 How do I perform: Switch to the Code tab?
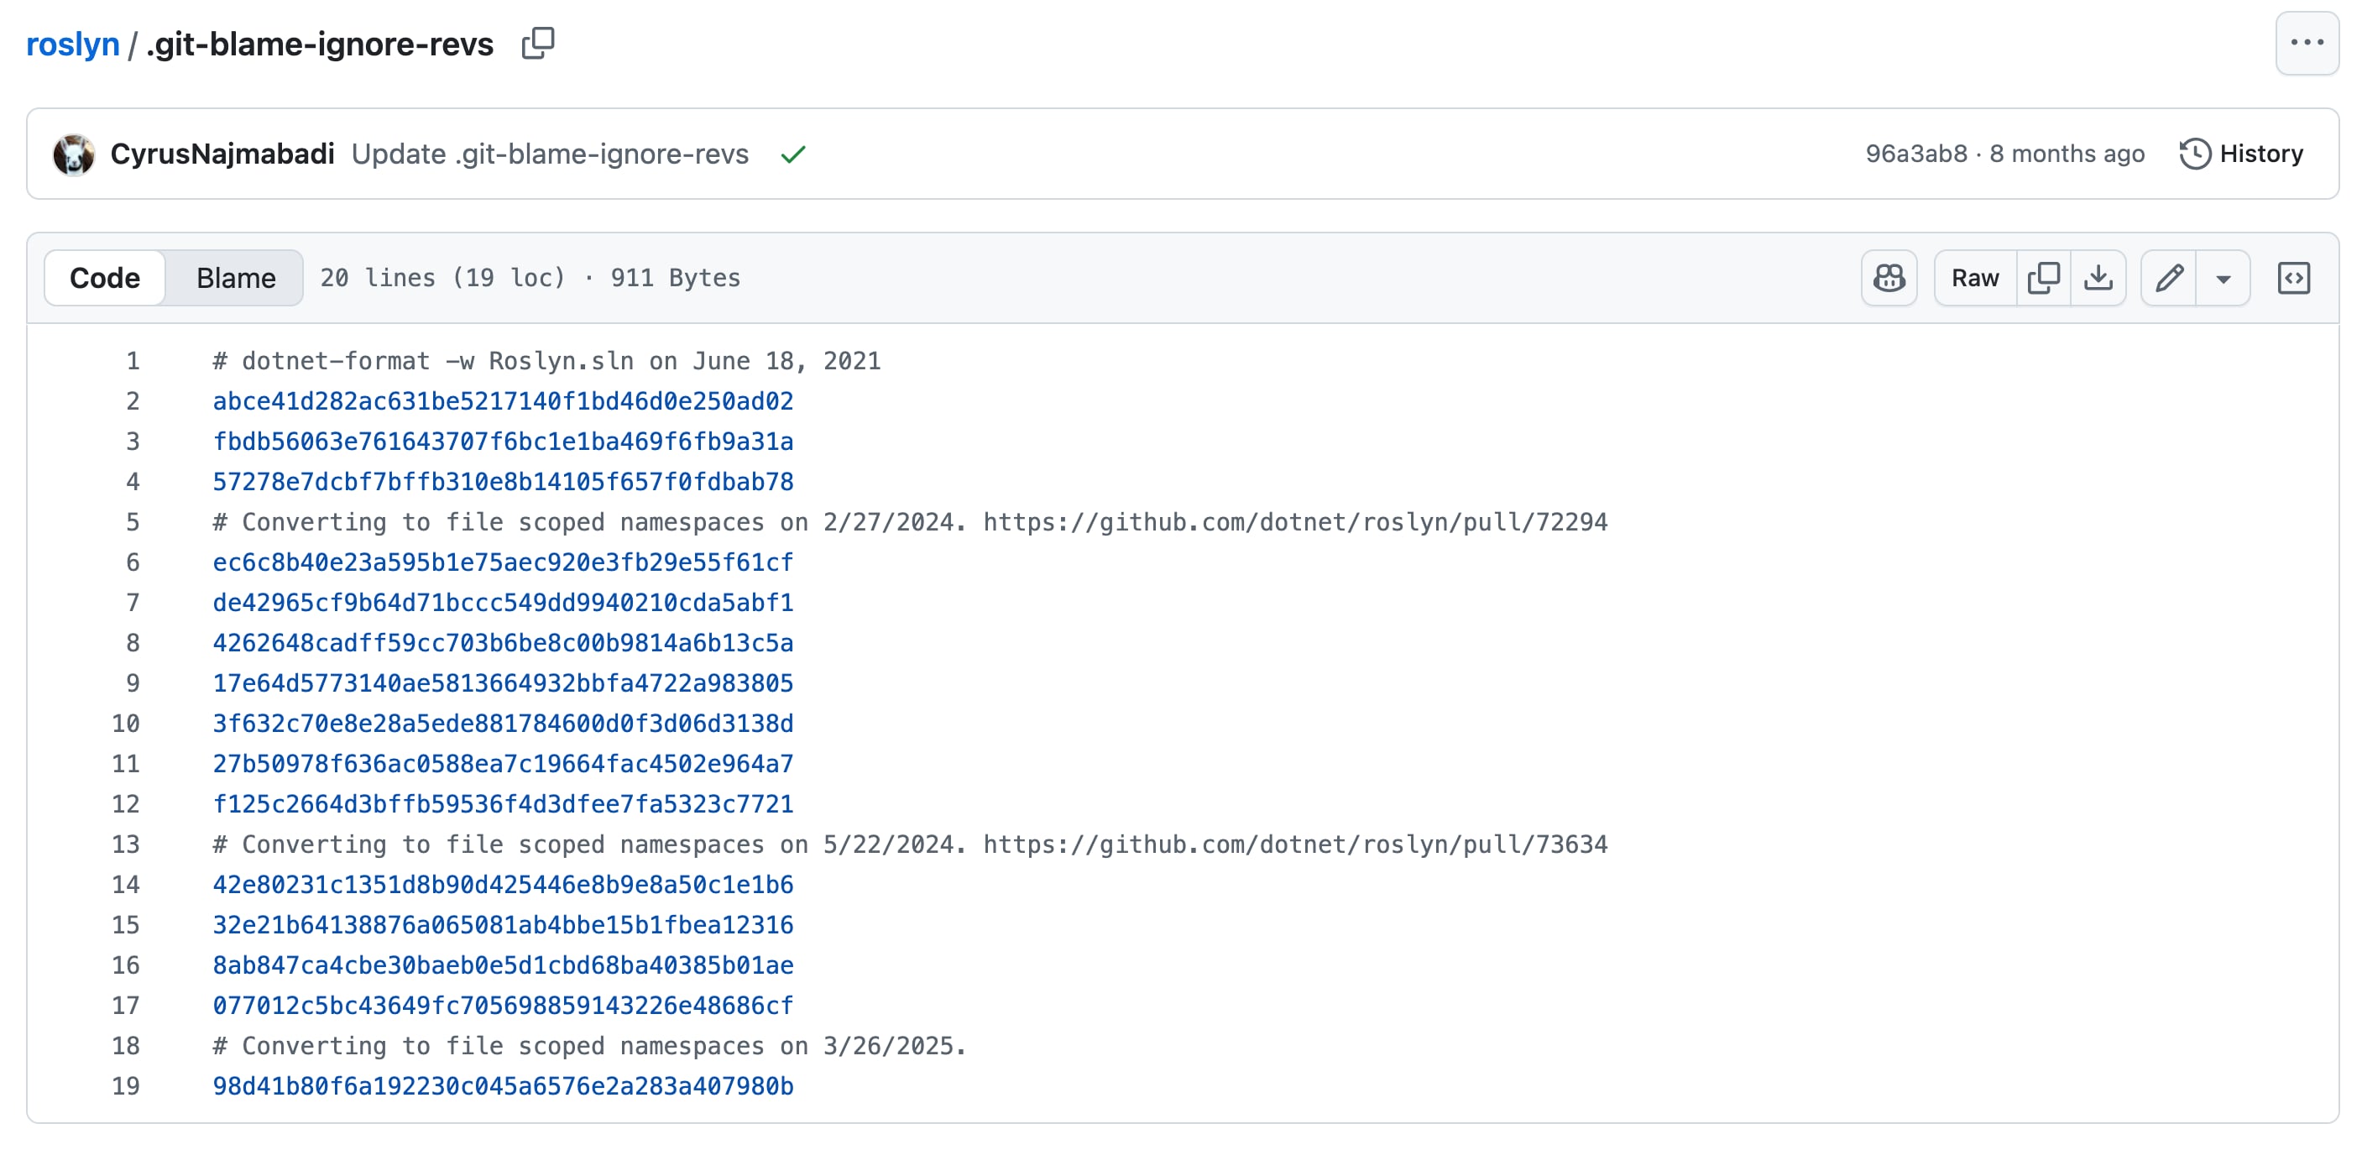(x=105, y=278)
